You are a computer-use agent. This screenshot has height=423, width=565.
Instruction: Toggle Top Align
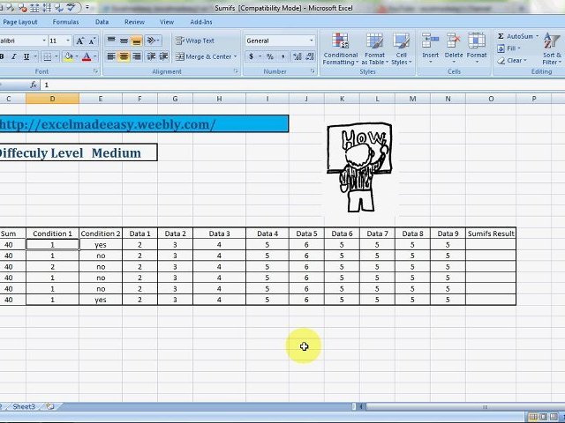point(111,41)
